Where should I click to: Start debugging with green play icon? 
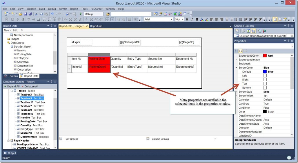coord(81,14)
